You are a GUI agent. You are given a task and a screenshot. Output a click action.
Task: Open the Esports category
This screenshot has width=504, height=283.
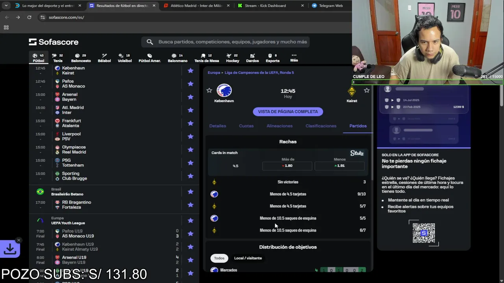[272, 58]
